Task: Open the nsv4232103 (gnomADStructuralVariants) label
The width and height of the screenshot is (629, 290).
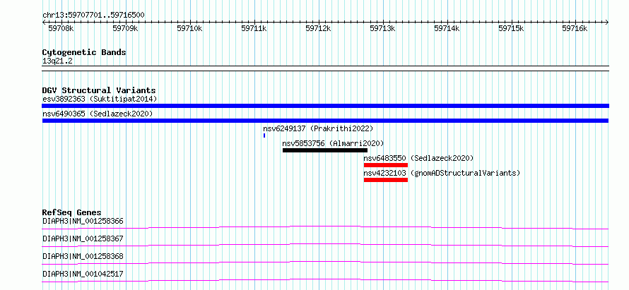Action: coord(442,173)
